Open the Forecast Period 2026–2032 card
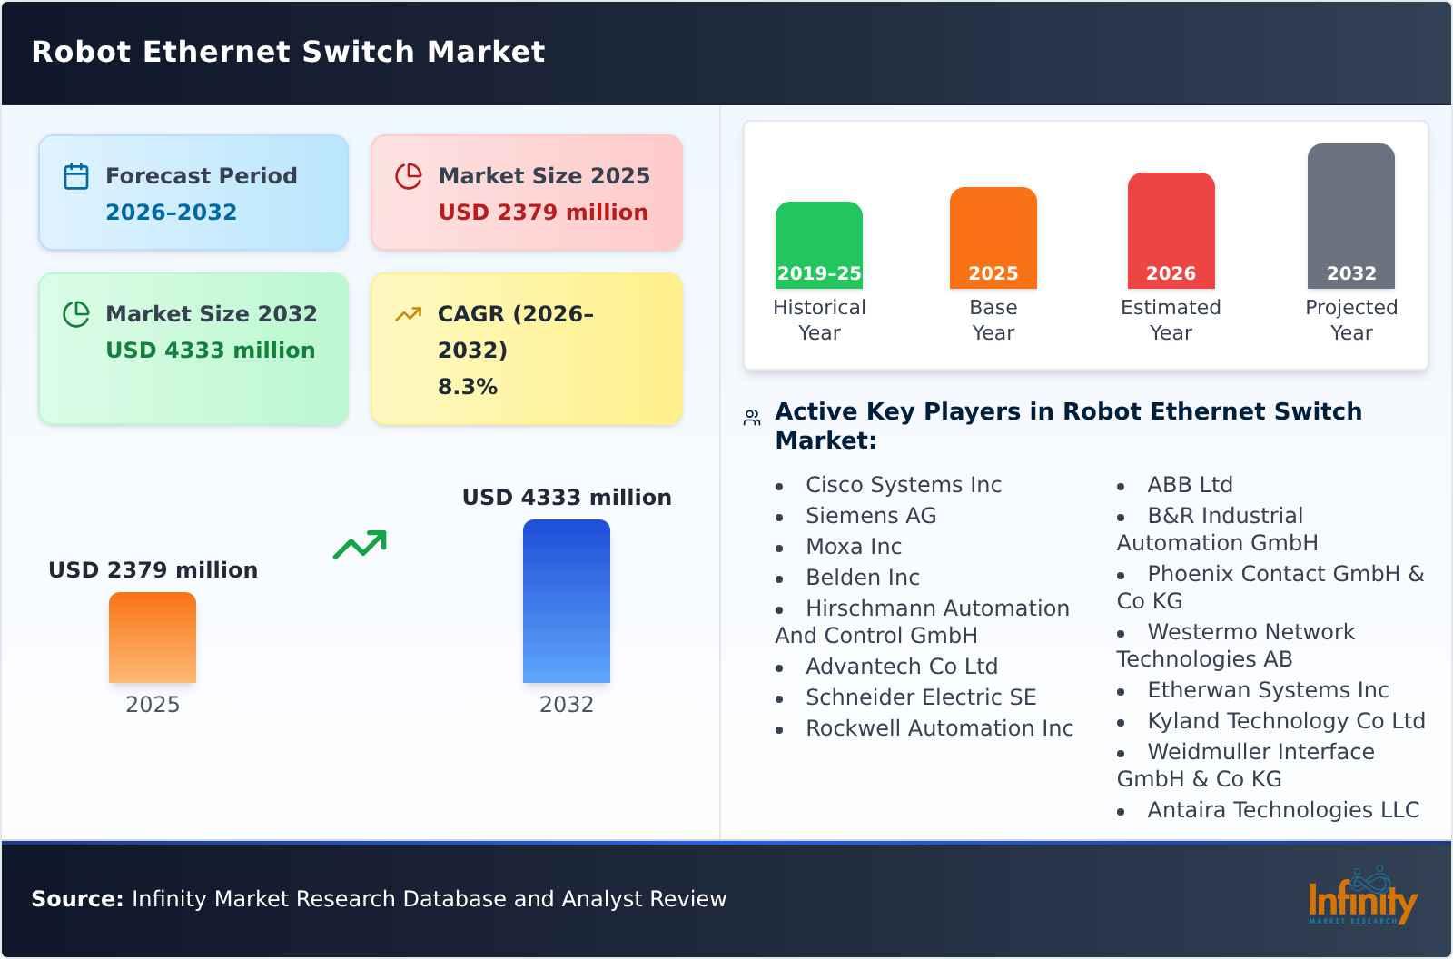 [193, 192]
